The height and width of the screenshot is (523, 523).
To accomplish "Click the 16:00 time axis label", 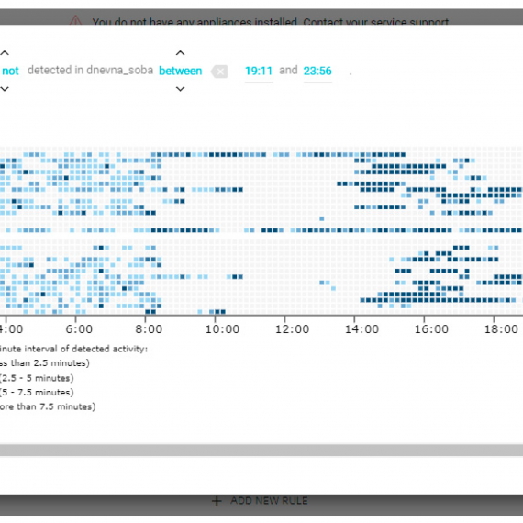I will 431,329.
